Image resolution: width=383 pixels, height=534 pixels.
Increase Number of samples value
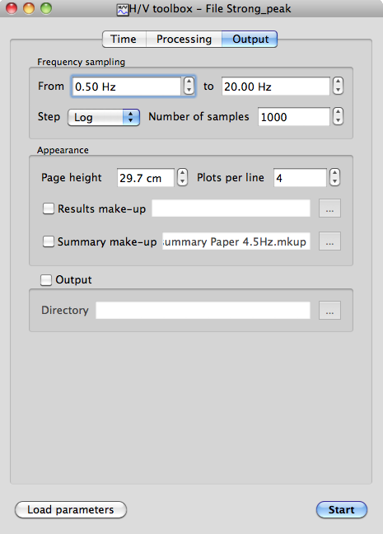[338, 112]
